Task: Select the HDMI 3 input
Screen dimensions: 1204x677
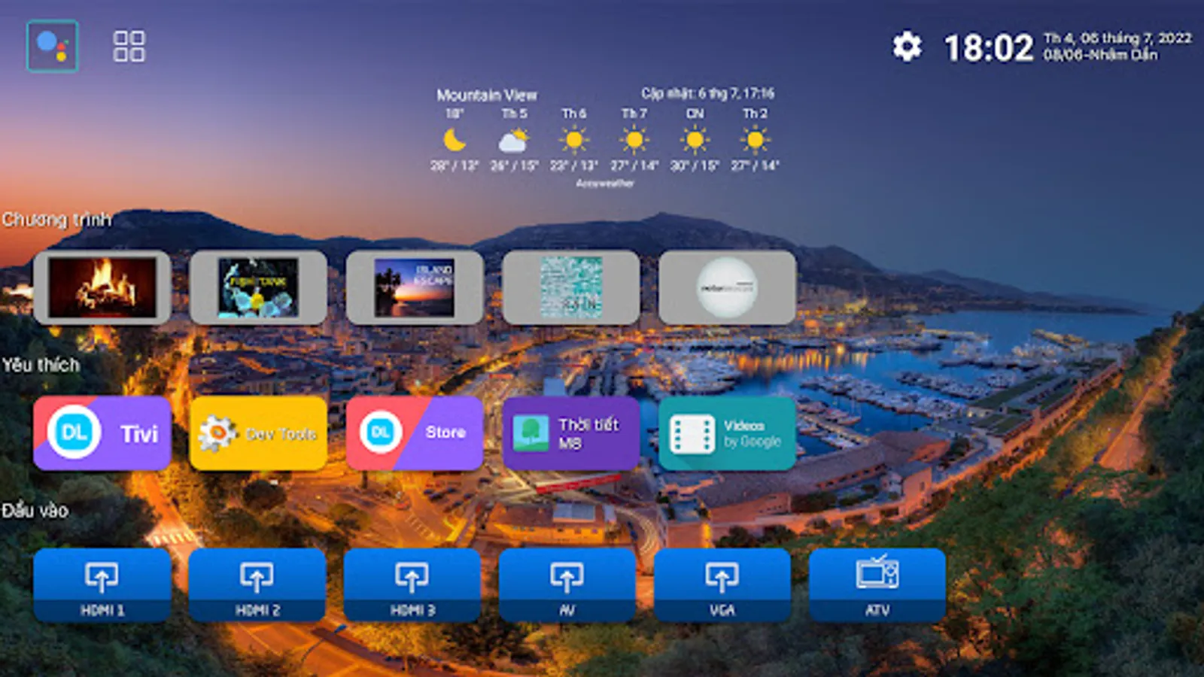Action: 412,586
